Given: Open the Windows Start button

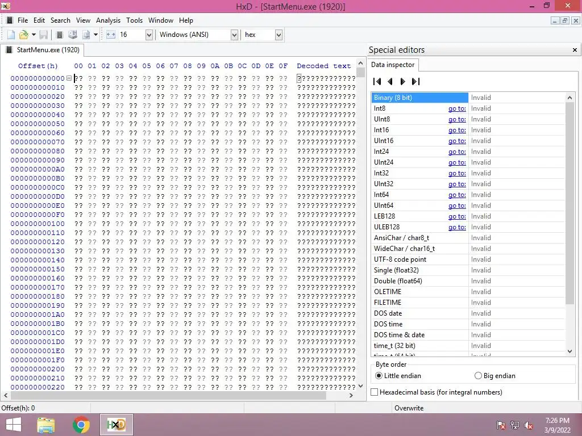Looking at the screenshot, I should [x=14, y=425].
